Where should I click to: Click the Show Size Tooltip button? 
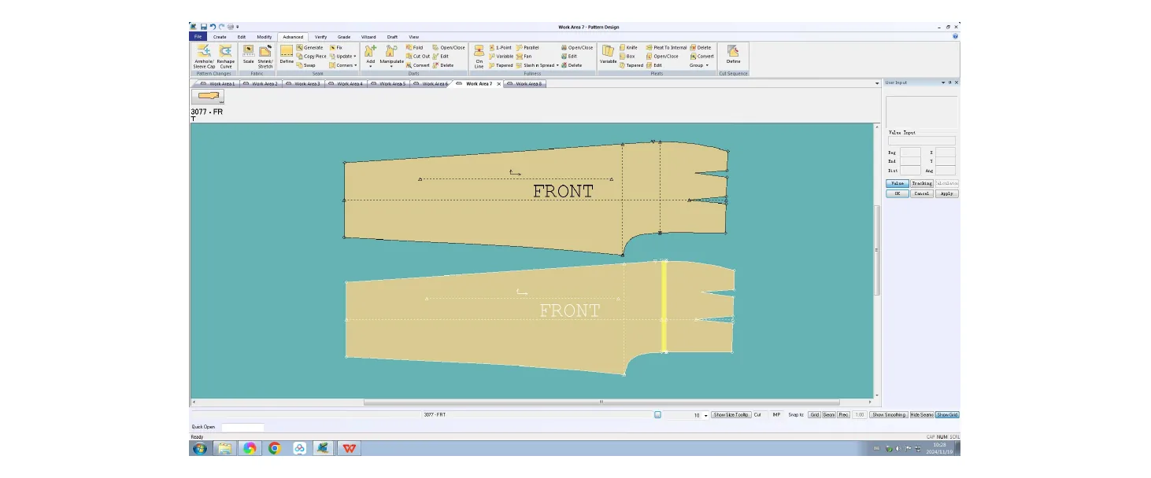pos(731,414)
